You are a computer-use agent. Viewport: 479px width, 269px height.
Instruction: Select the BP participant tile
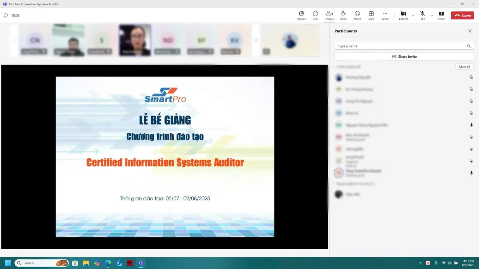coord(201,40)
